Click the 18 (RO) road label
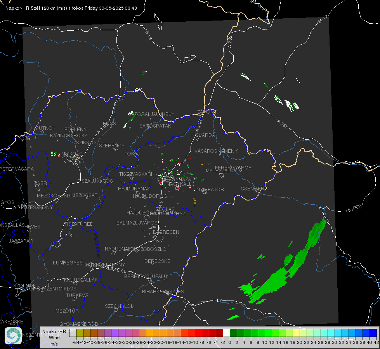The height and width of the screenshot is (349, 380). [x=353, y=209]
